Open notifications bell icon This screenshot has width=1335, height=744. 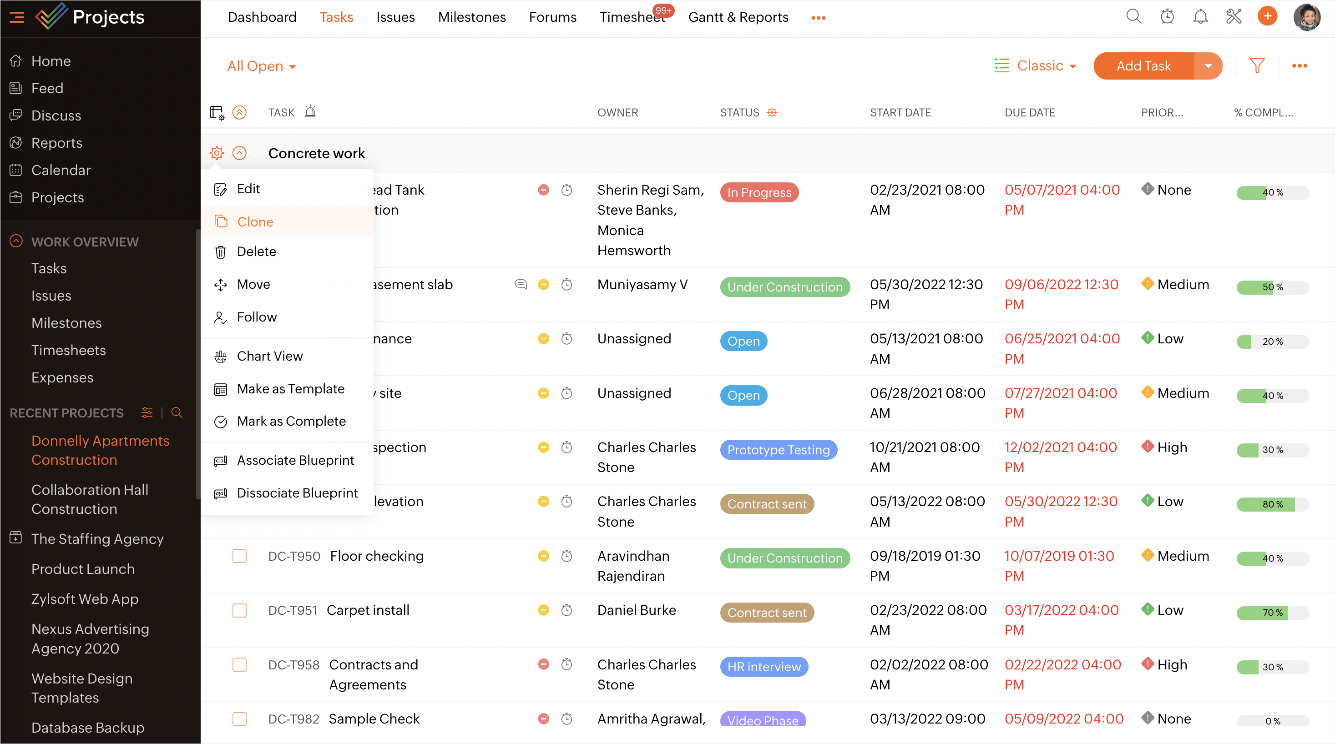[x=1200, y=16]
